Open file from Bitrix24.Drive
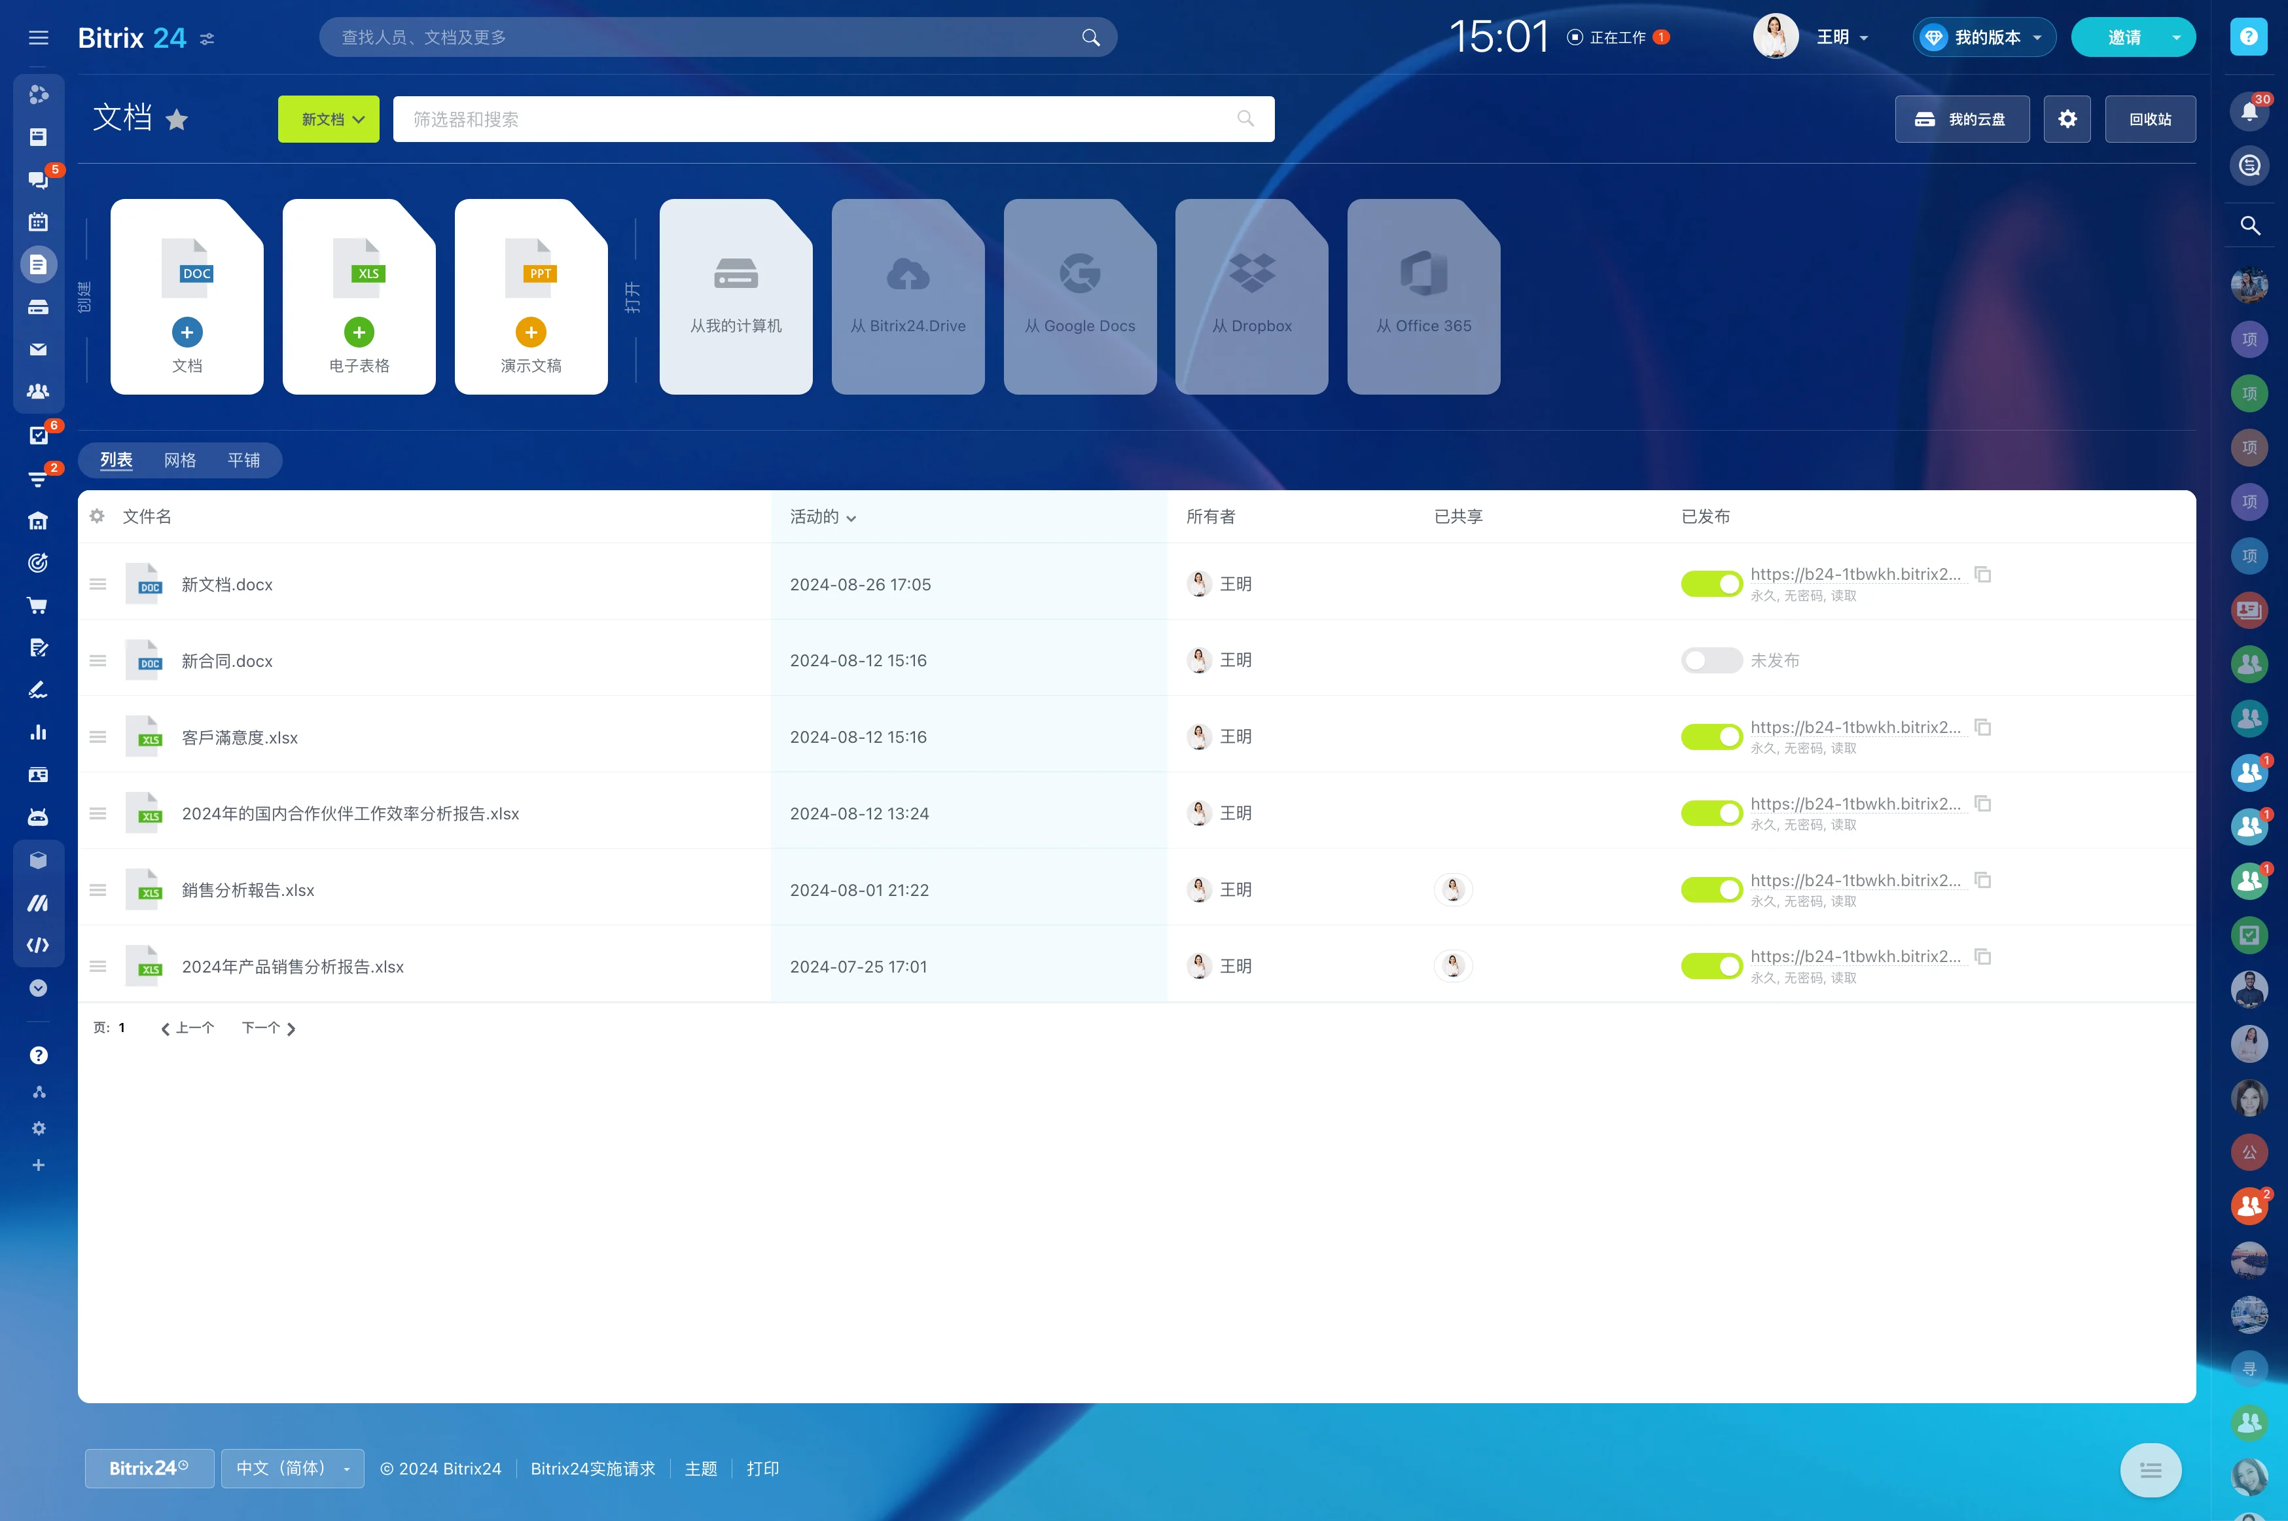Viewport: 2288px width, 1521px height. pos(908,297)
